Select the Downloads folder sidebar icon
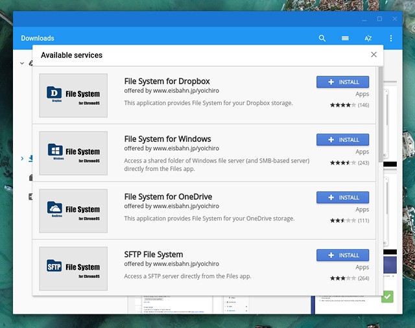Image resolution: width=415 pixels, height=328 pixels. pos(30,158)
